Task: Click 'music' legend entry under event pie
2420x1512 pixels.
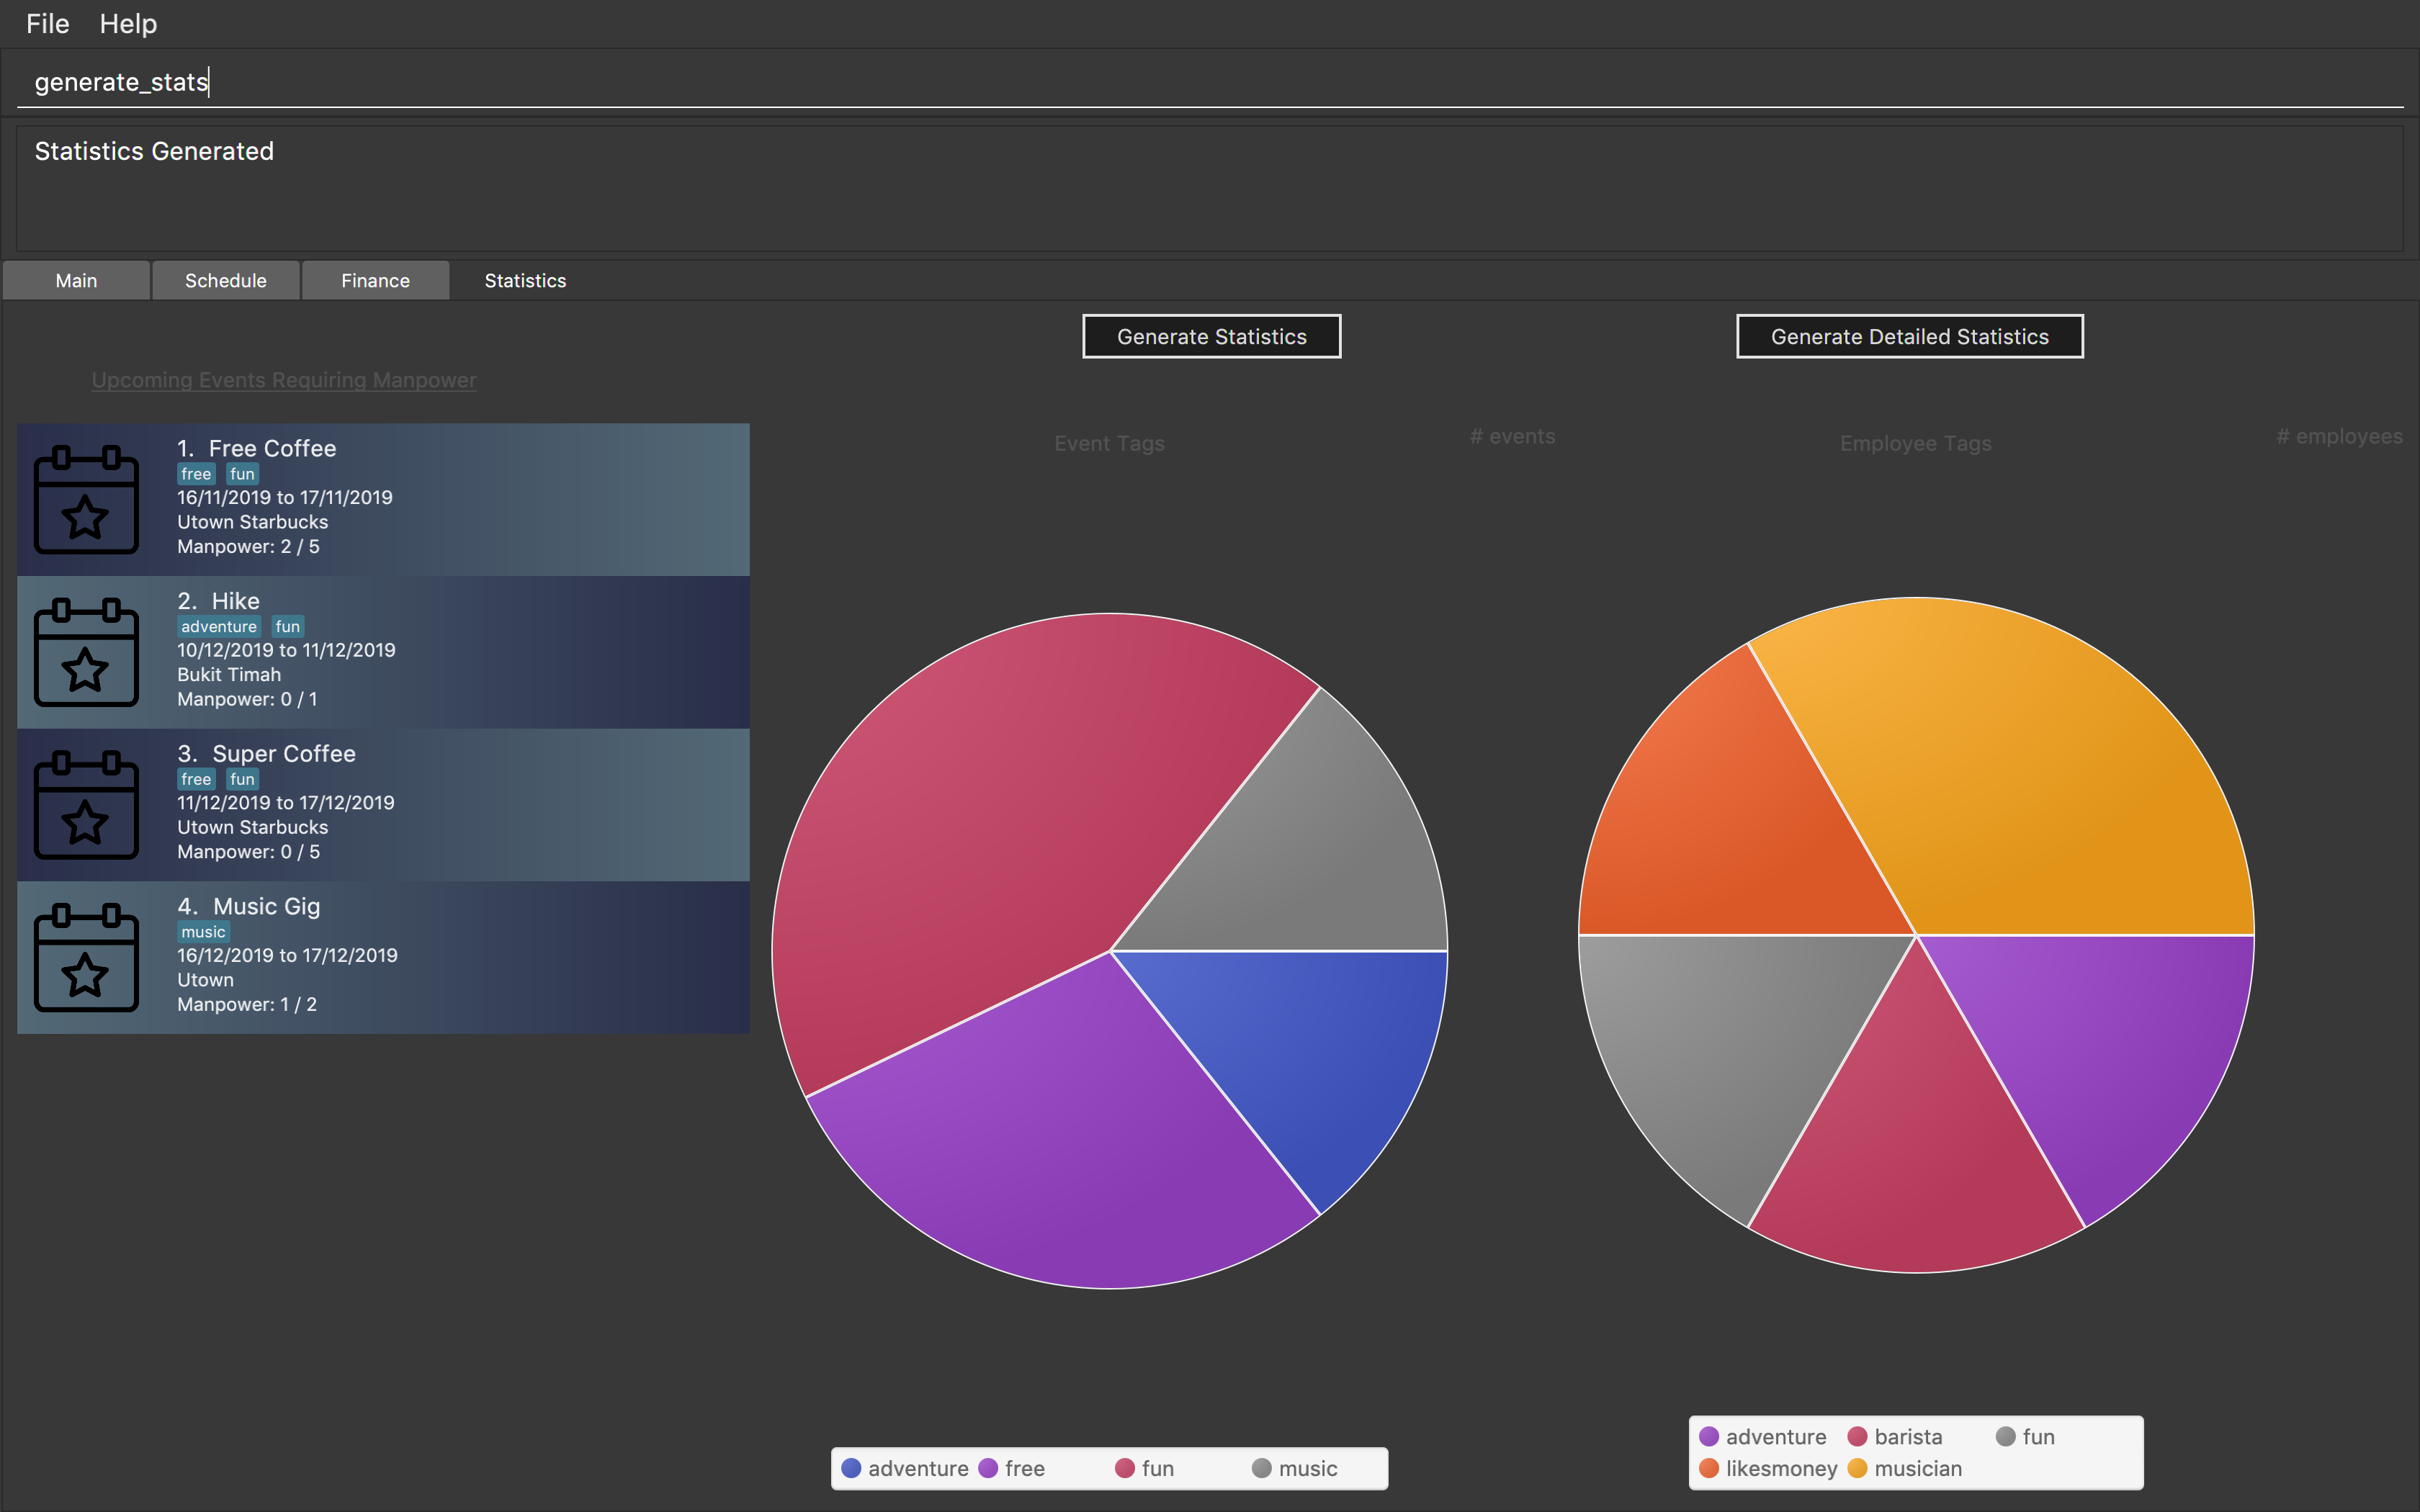Action: pos(1295,1468)
